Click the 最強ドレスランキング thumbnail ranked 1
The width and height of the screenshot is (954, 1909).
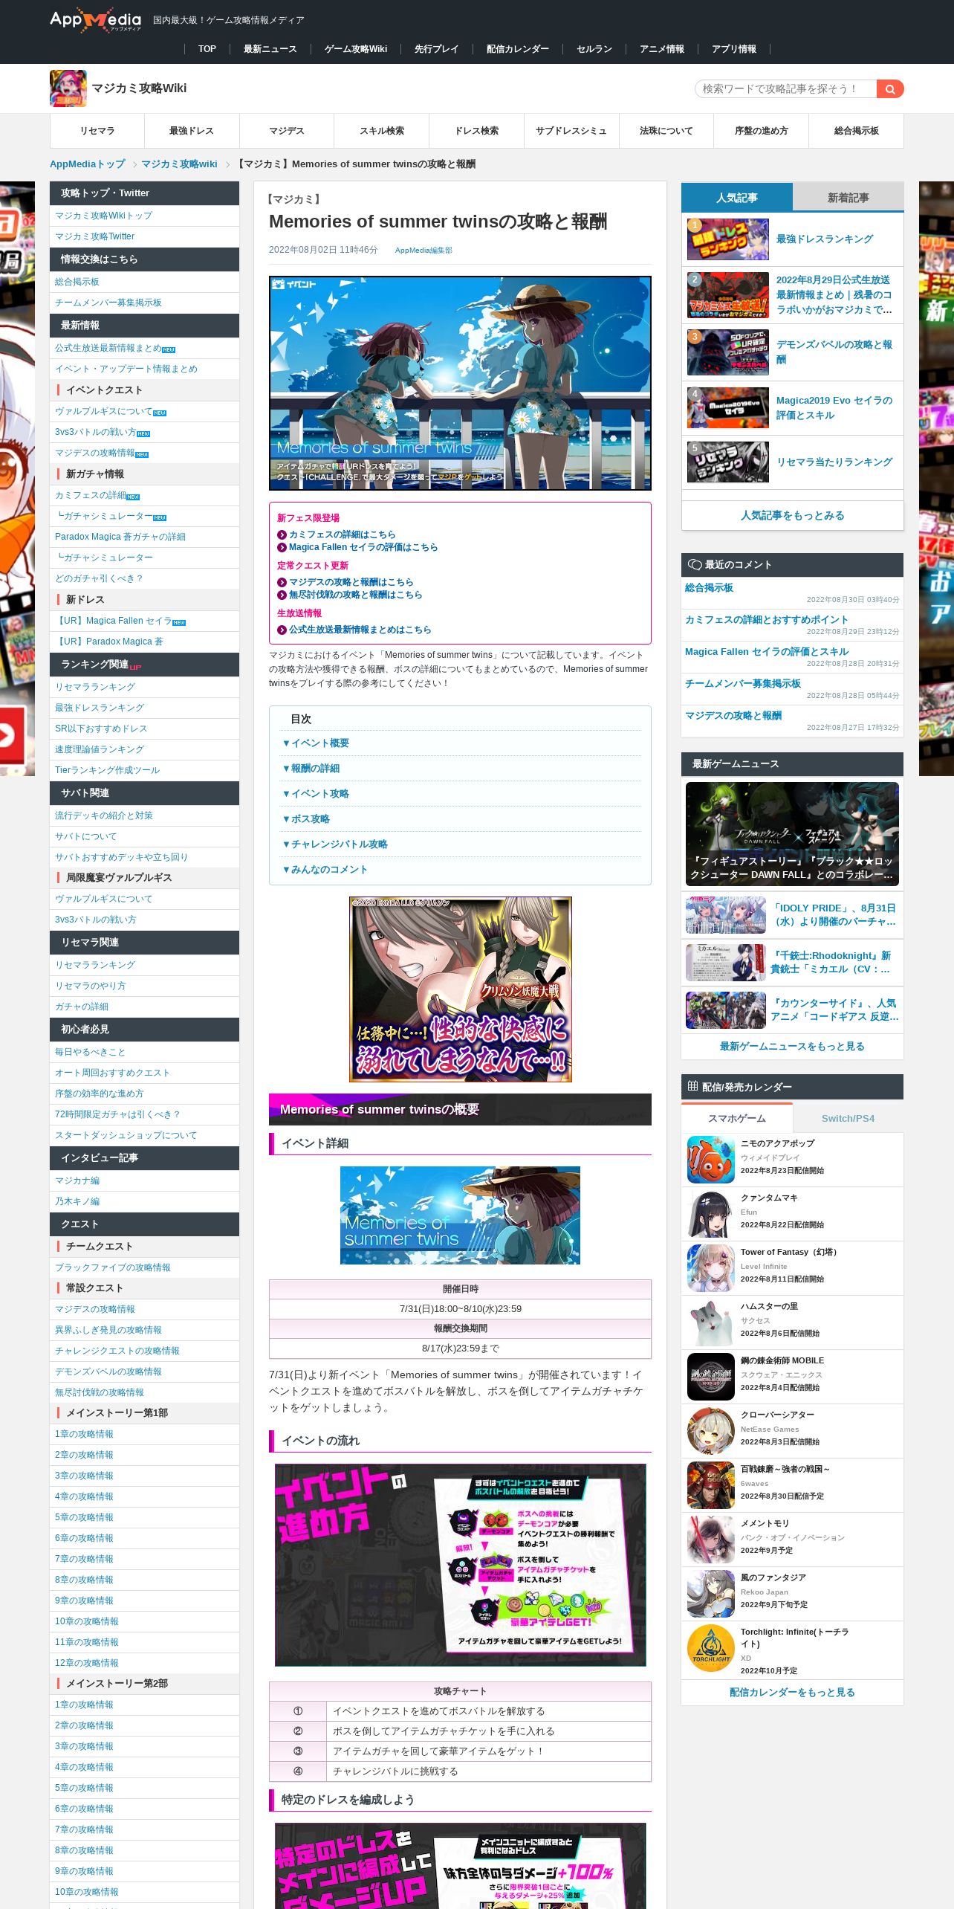point(728,239)
